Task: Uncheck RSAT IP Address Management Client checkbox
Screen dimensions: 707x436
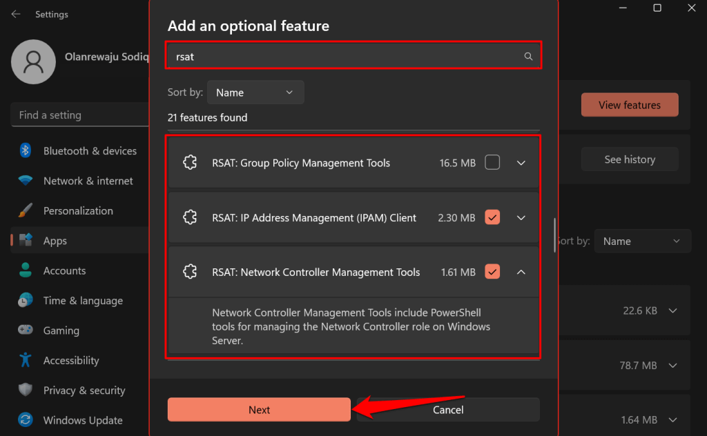Action: [x=492, y=217]
